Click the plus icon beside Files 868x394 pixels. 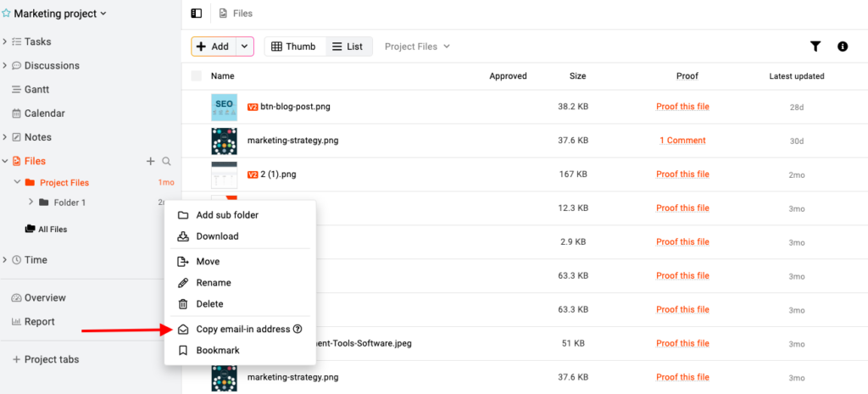[x=151, y=161]
